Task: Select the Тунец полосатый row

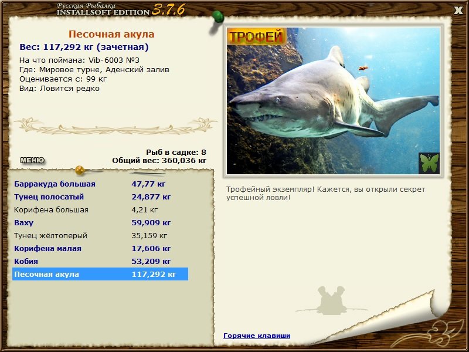Action: point(100,197)
